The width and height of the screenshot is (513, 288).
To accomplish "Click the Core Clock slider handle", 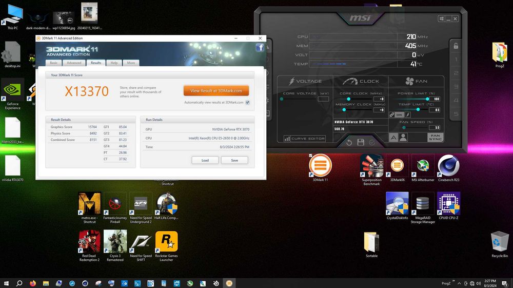I will (349, 99).
